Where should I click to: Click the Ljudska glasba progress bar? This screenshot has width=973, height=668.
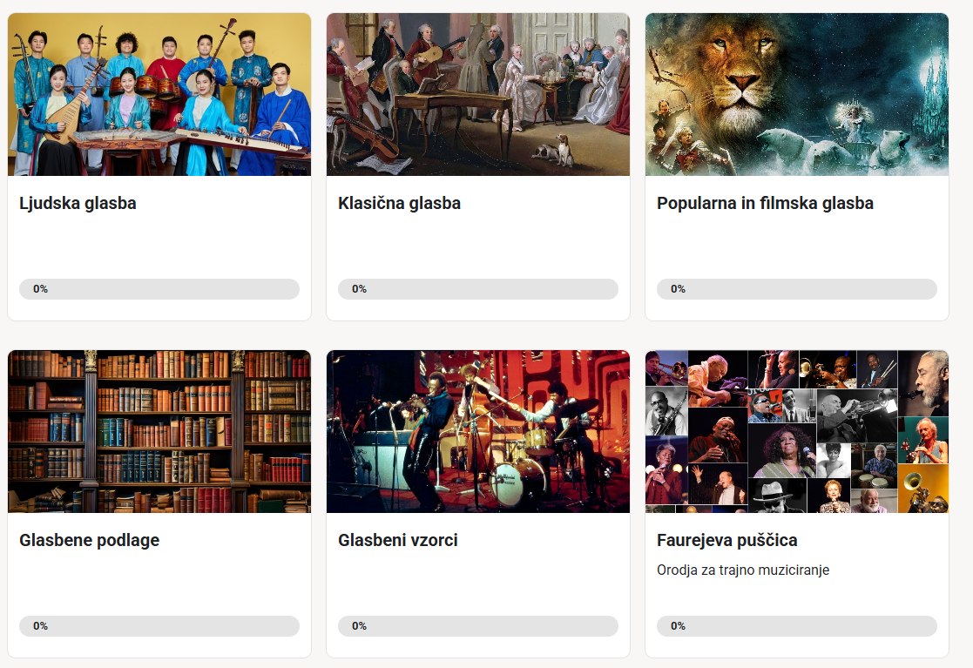click(x=159, y=289)
